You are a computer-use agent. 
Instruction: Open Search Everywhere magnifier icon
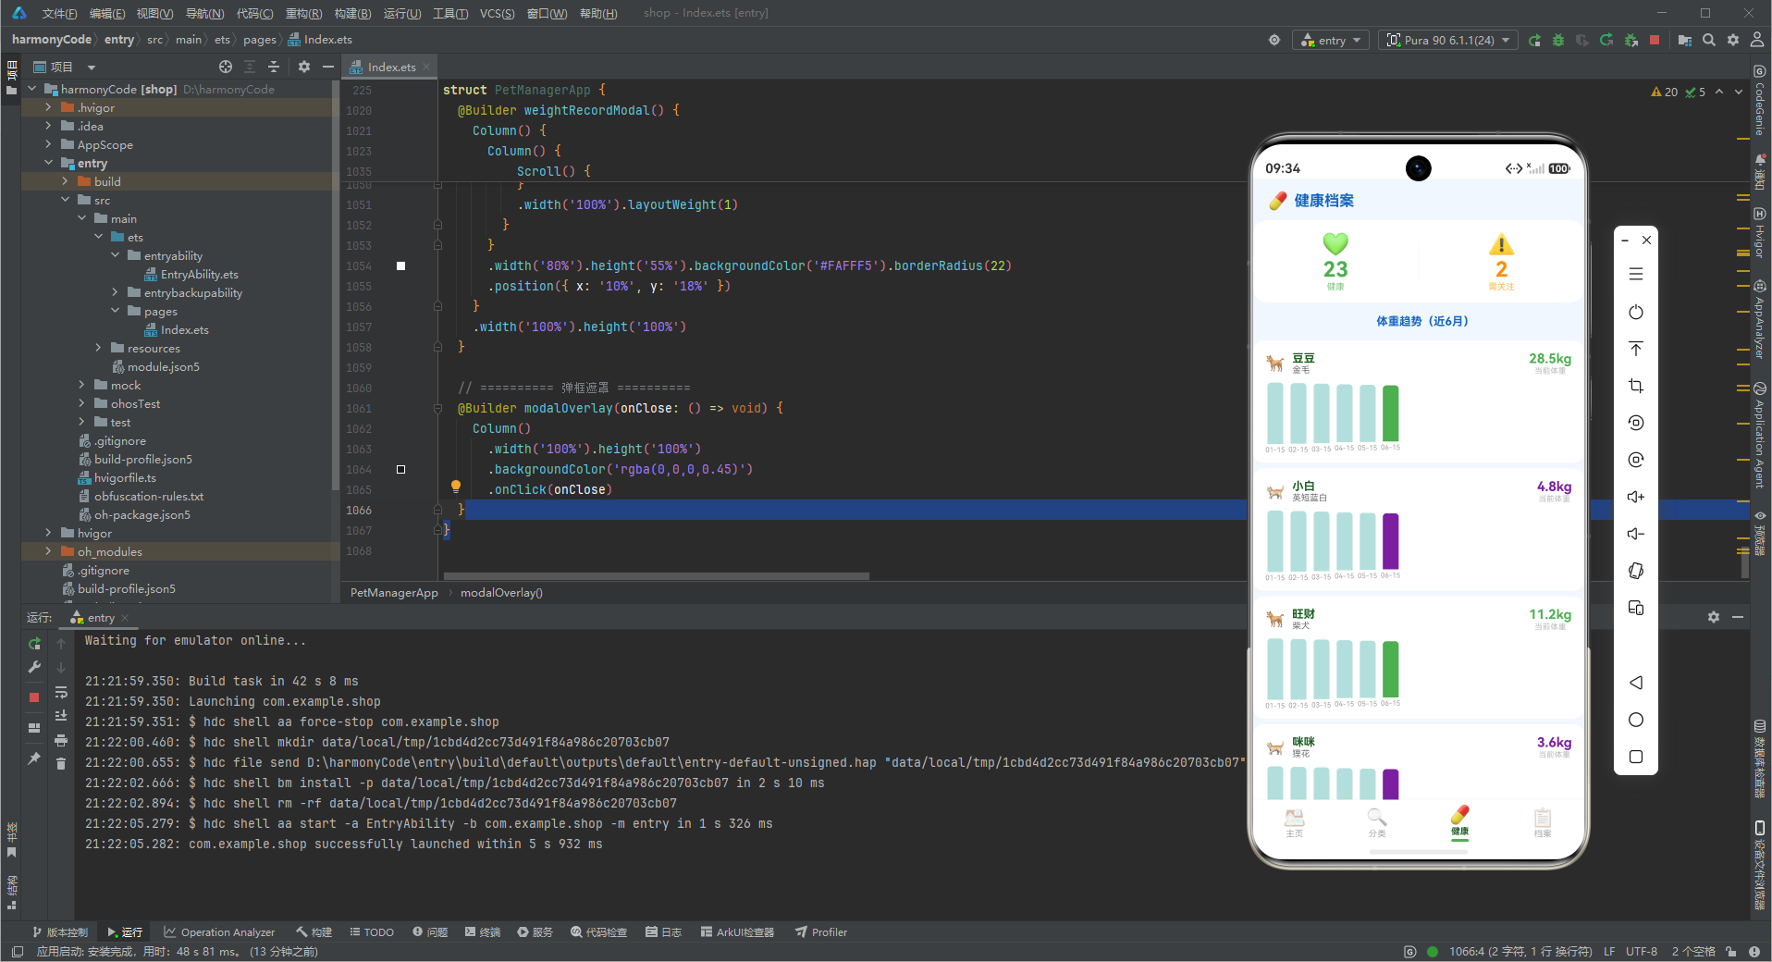point(1709,40)
